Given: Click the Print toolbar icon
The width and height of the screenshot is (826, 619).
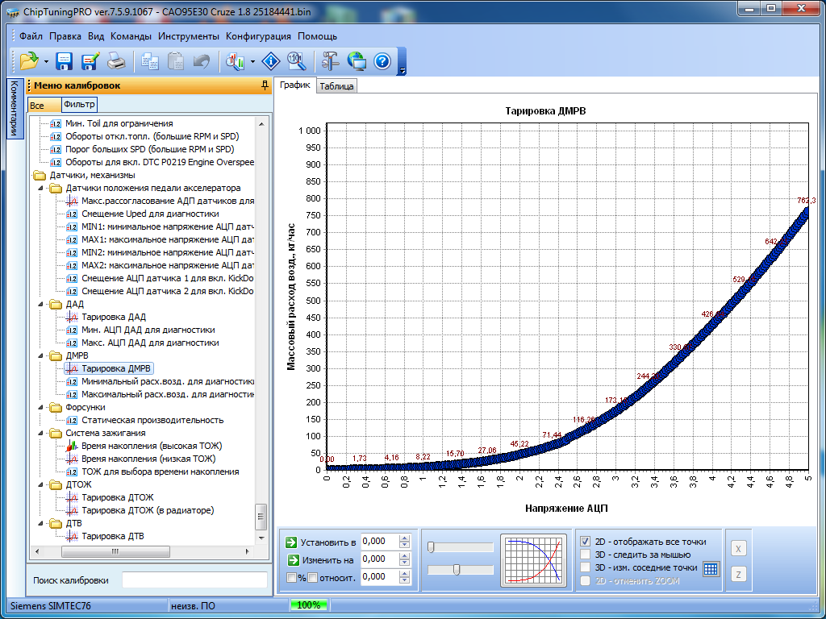Looking at the screenshot, I should coord(116,61).
